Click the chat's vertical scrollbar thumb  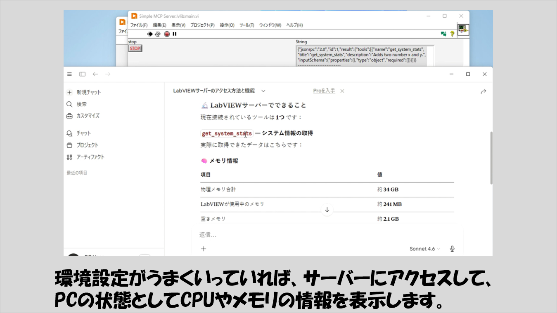pyautogui.click(x=491, y=158)
